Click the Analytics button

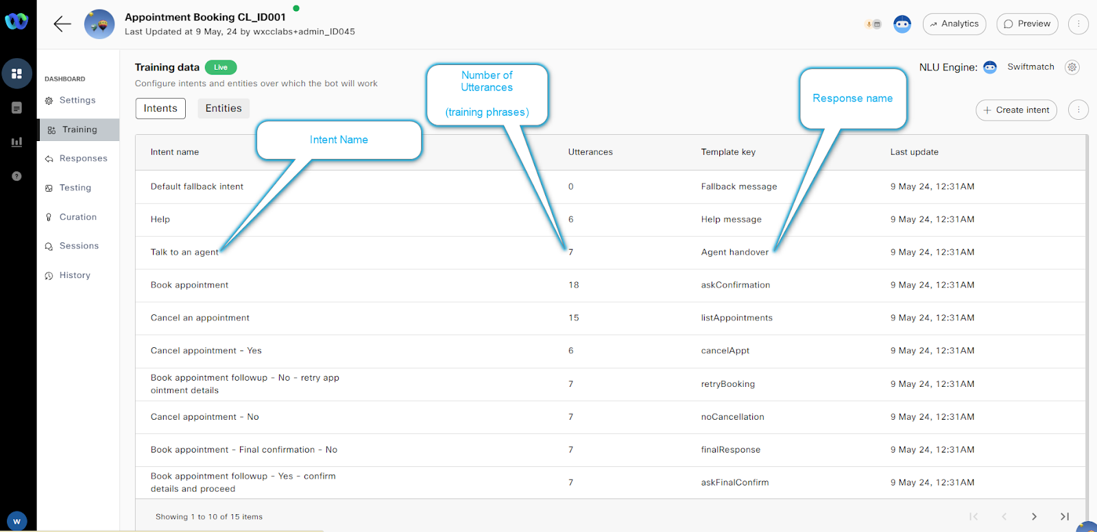tap(954, 24)
